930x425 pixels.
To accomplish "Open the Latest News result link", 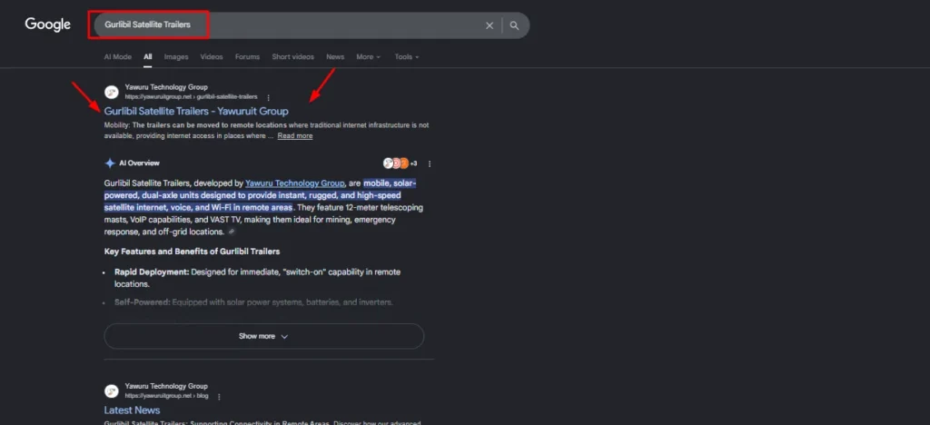I will point(132,410).
